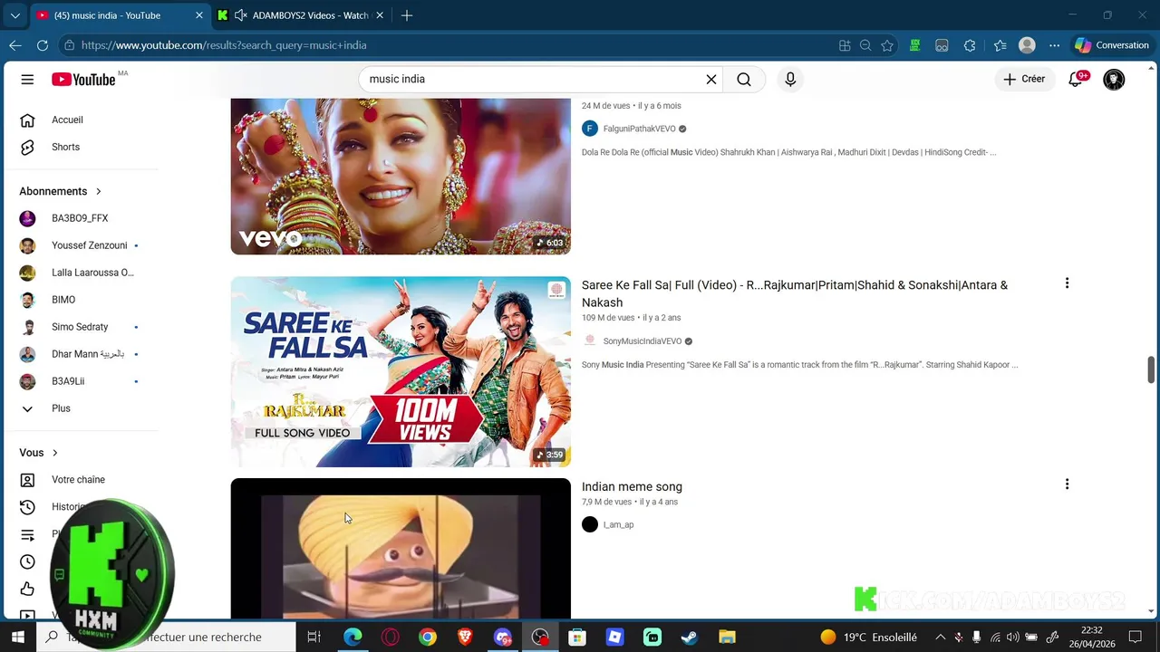Add this page to favorites star
The width and height of the screenshot is (1160, 652).
(887, 45)
